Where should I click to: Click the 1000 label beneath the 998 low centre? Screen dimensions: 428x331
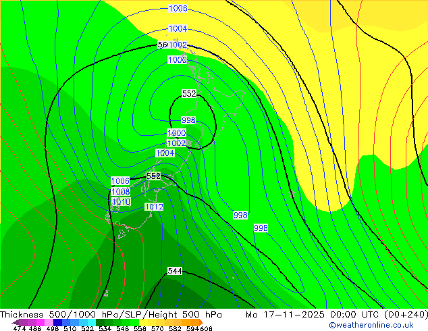click(177, 133)
